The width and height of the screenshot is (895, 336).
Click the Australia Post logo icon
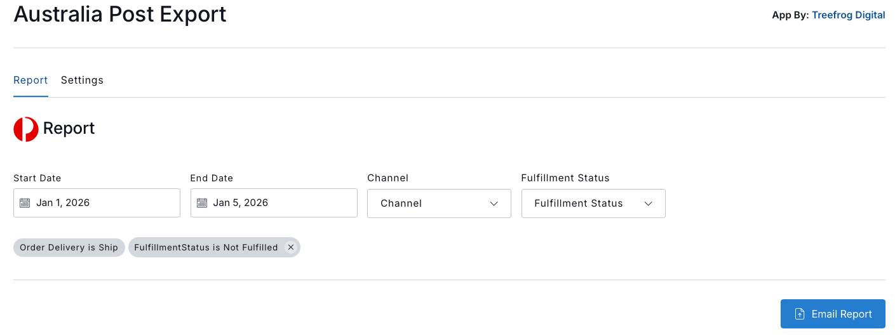pos(26,129)
